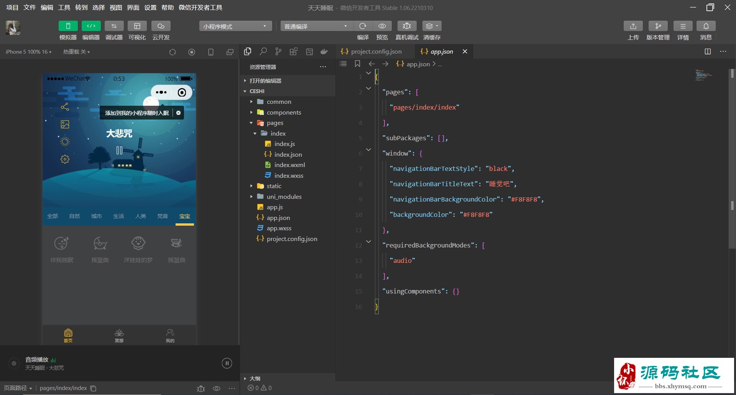Detach the simulator window icon

pyautogui.click(x=230, y=52)
